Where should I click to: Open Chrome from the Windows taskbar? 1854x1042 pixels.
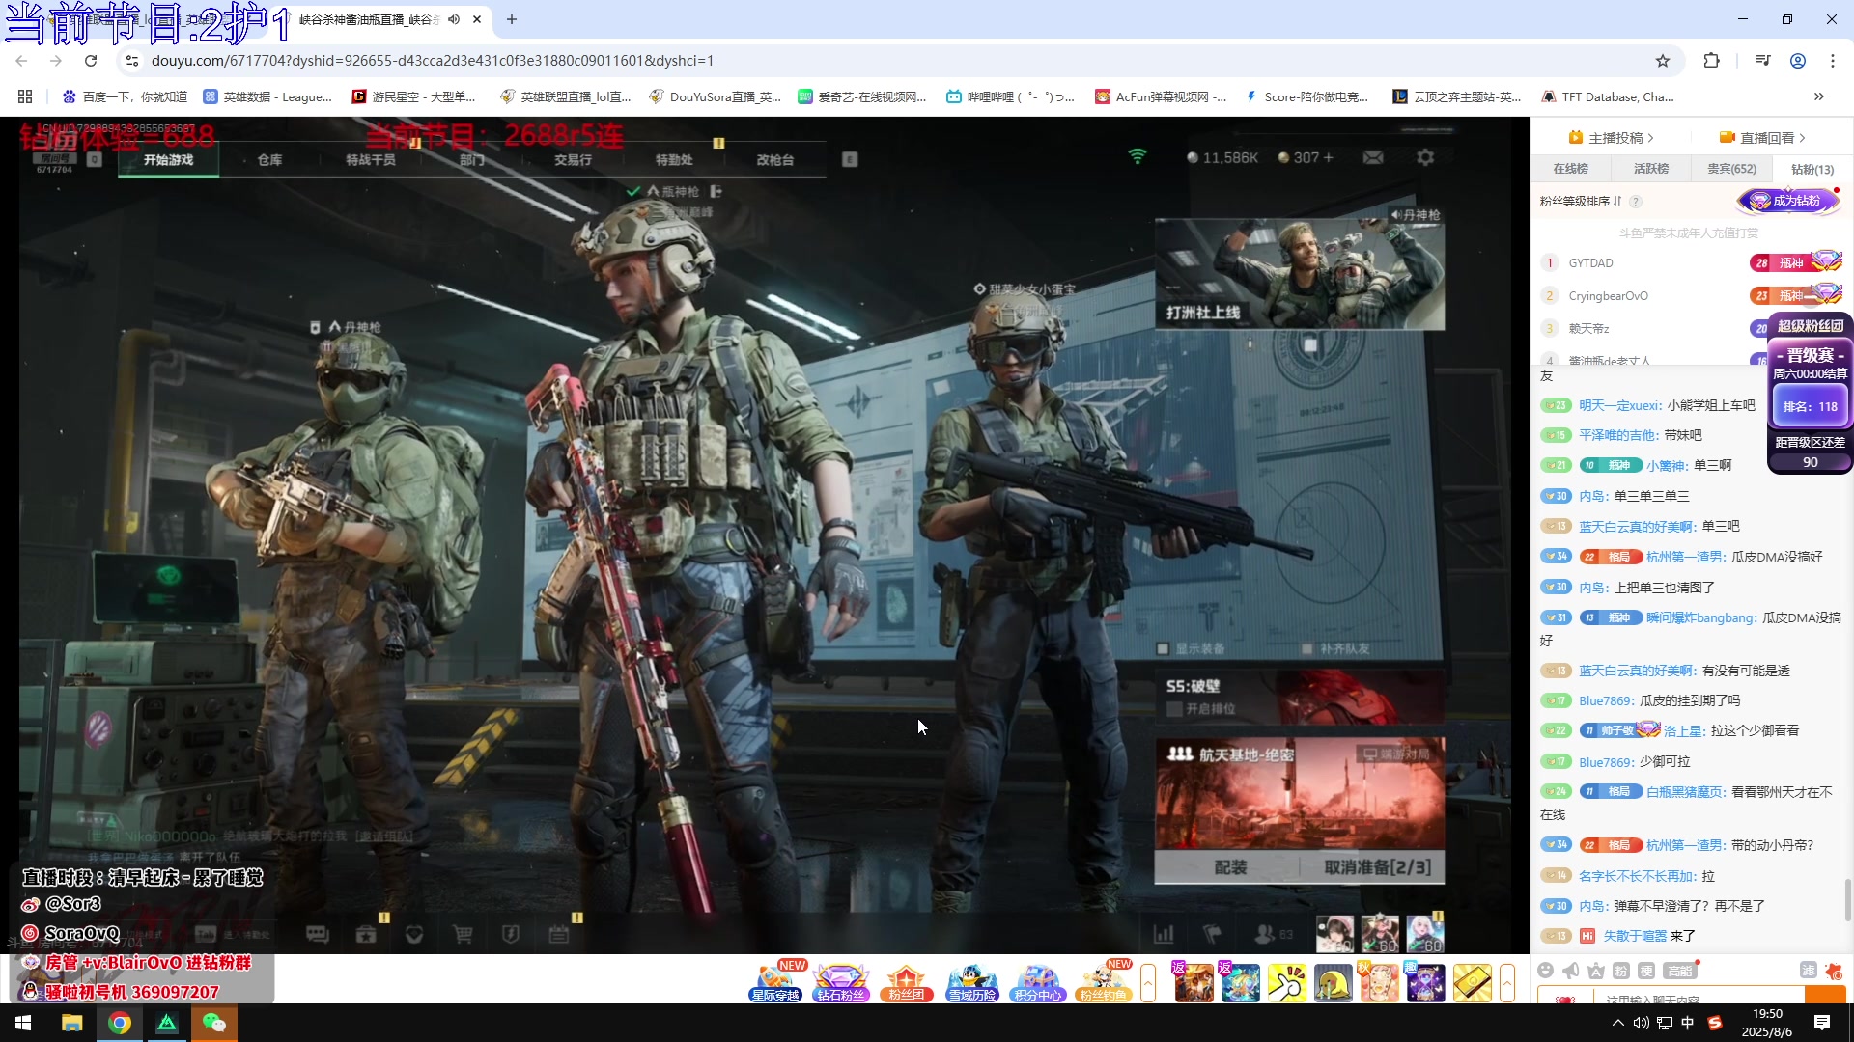pos(120,1023)
